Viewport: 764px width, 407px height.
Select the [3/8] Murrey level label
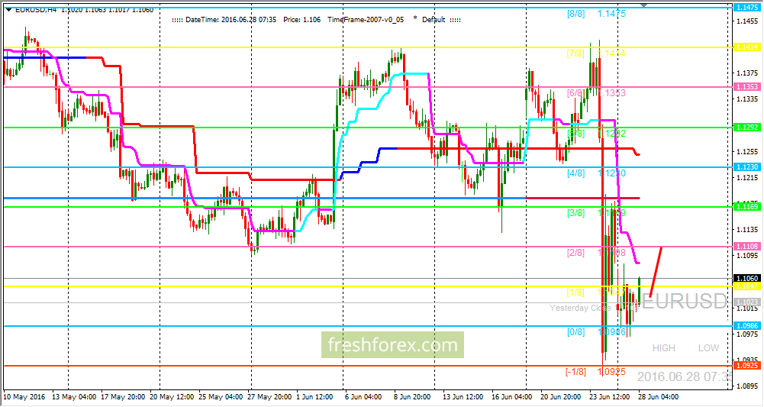click(x=575, y=213)
